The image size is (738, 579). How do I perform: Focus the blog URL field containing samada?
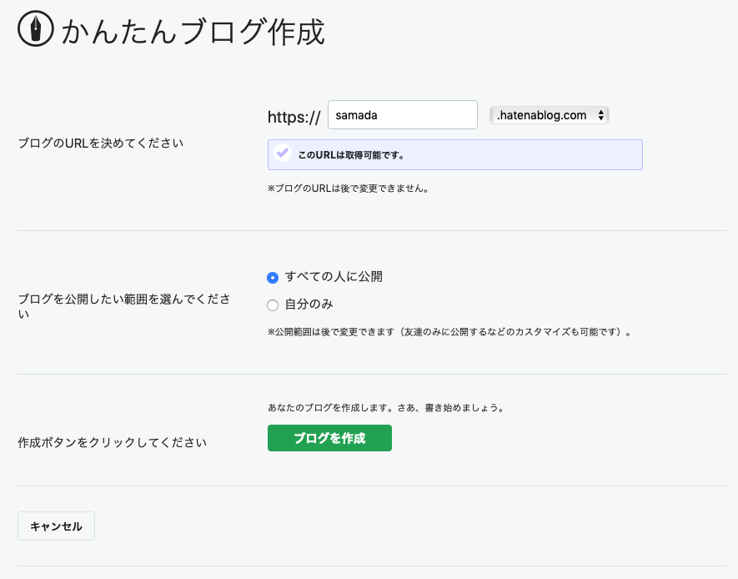[x=403, y=115]
